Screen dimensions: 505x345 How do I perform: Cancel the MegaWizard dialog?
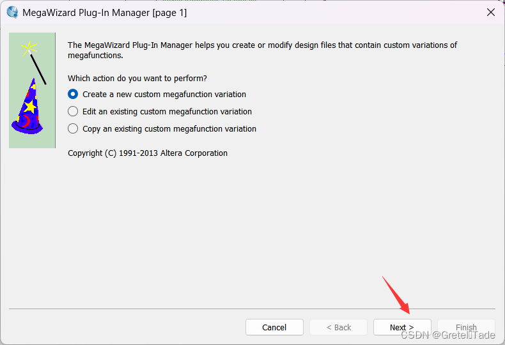click(x=274, y=327)
